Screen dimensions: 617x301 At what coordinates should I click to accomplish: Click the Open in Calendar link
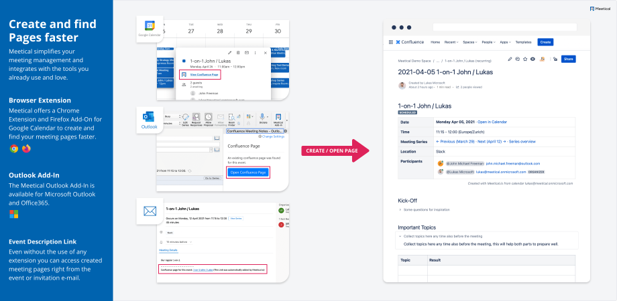pyautogui.click(x=492, y=122)
